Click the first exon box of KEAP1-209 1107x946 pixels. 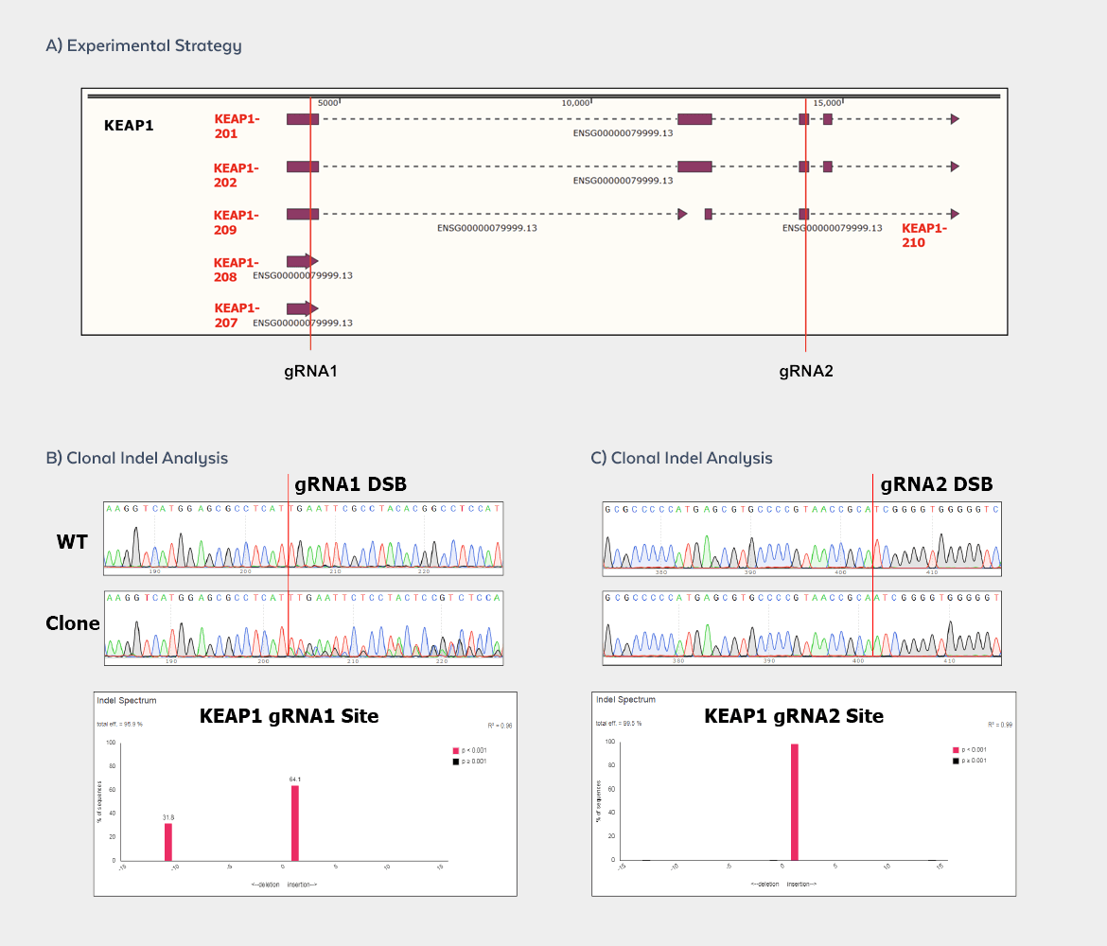pos(303,215)
